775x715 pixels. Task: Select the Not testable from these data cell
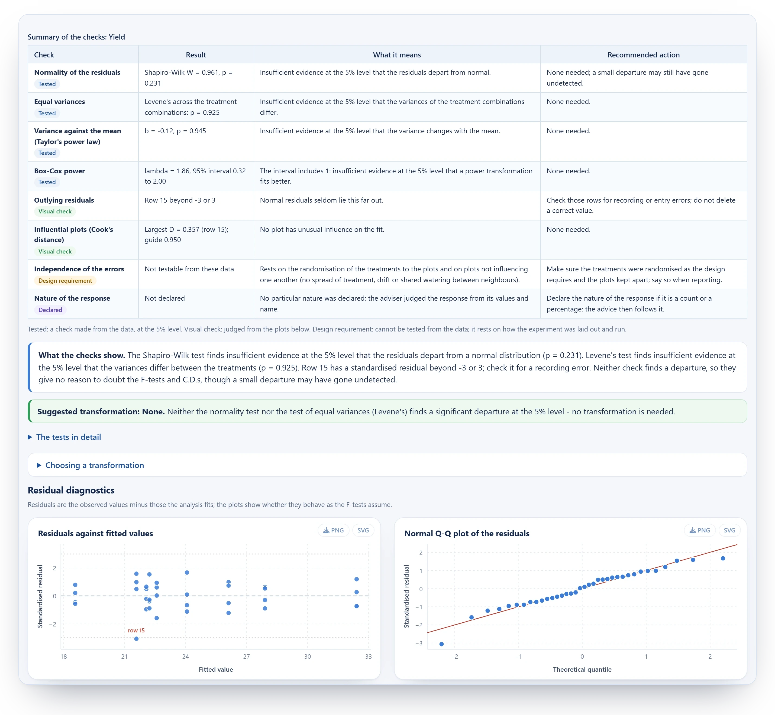point(196,274)
